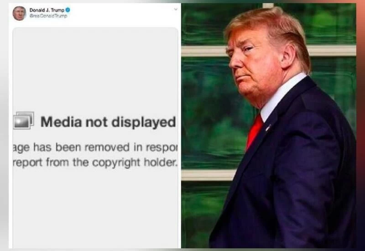Click the blue verified badge
Screen dimensions: 365x251
[x=68, y=10]
